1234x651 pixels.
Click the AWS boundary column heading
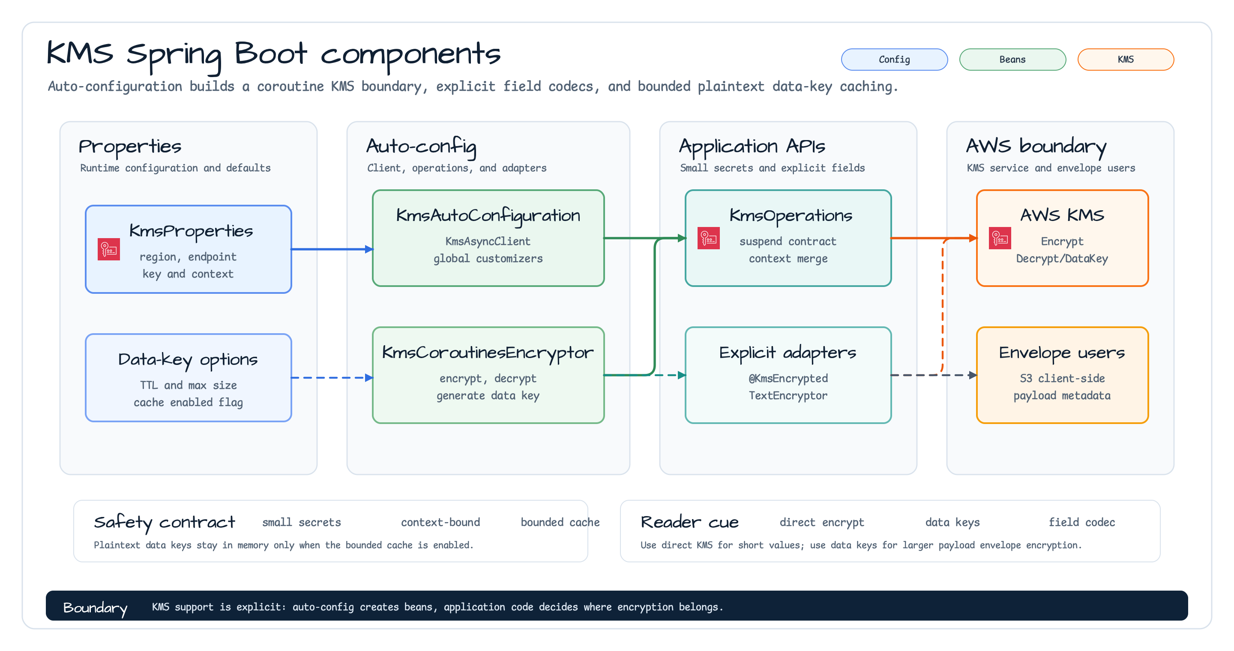pyautogui.click(x=1036, y=146)
